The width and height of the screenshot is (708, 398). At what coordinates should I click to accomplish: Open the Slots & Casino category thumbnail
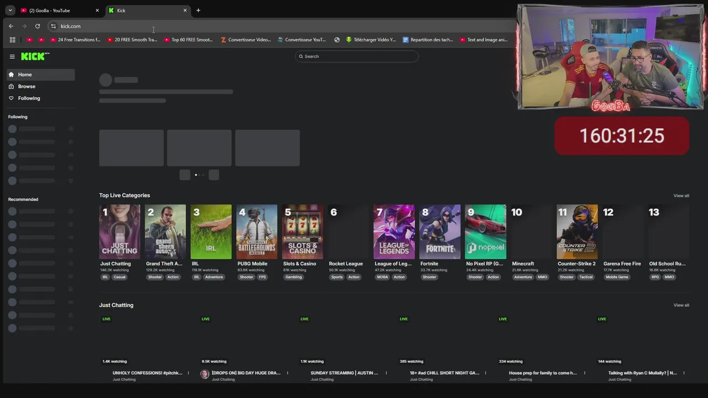tap(303, 232)
